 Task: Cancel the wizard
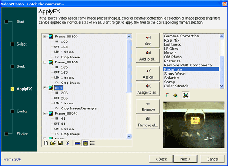click(212, 159)
